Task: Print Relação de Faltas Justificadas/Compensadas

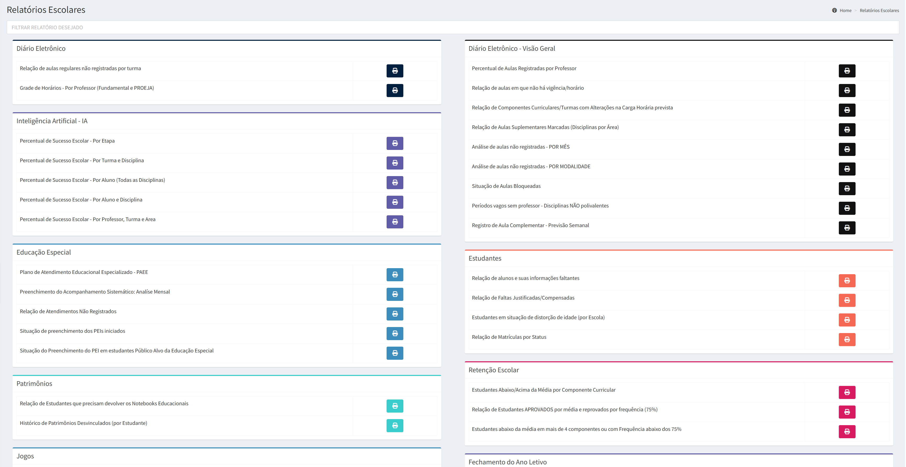Action: click(847, 300)
